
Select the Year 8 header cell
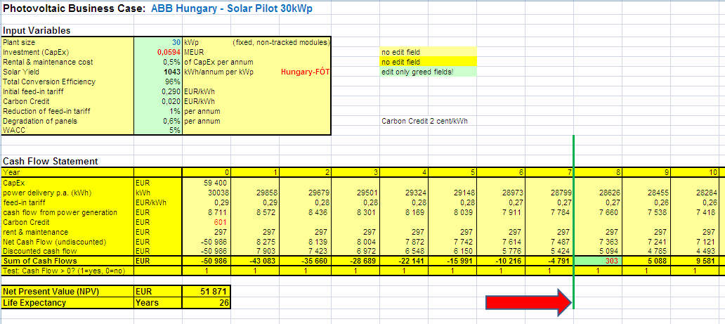click(x=598, y=173)
